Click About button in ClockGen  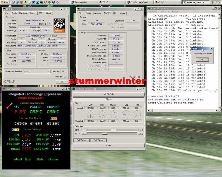pos(109,145)
